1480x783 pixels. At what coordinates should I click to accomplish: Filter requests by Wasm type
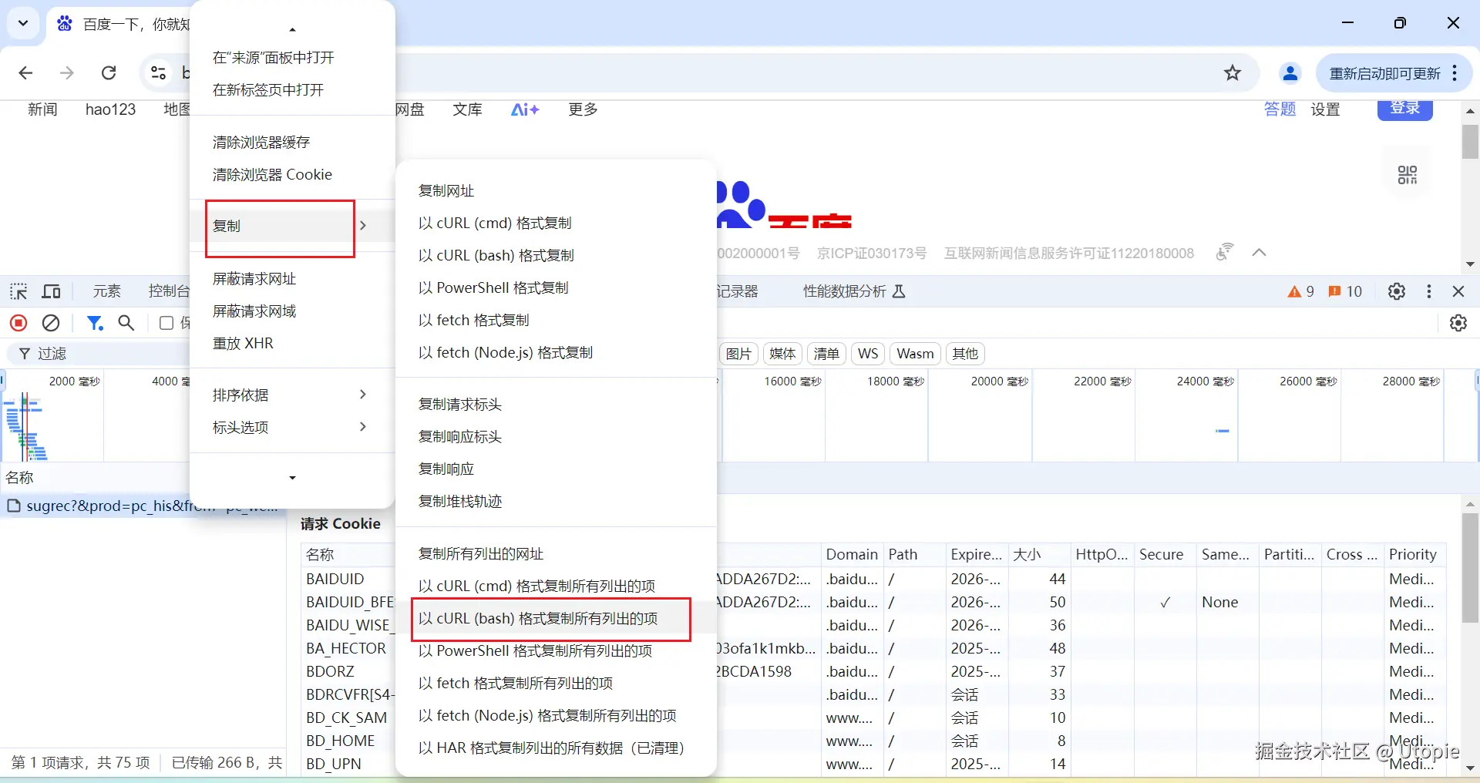pyautogui.click(x=915, y=354)
